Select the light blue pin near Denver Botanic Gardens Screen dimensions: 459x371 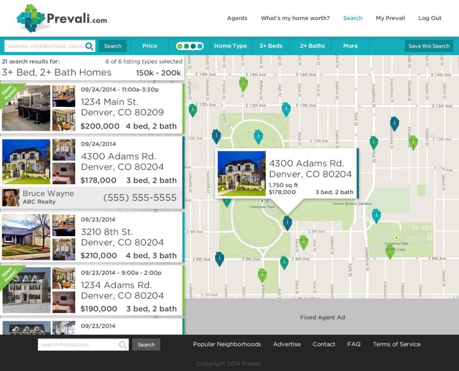pyautogui.click(x=376, y=216)
